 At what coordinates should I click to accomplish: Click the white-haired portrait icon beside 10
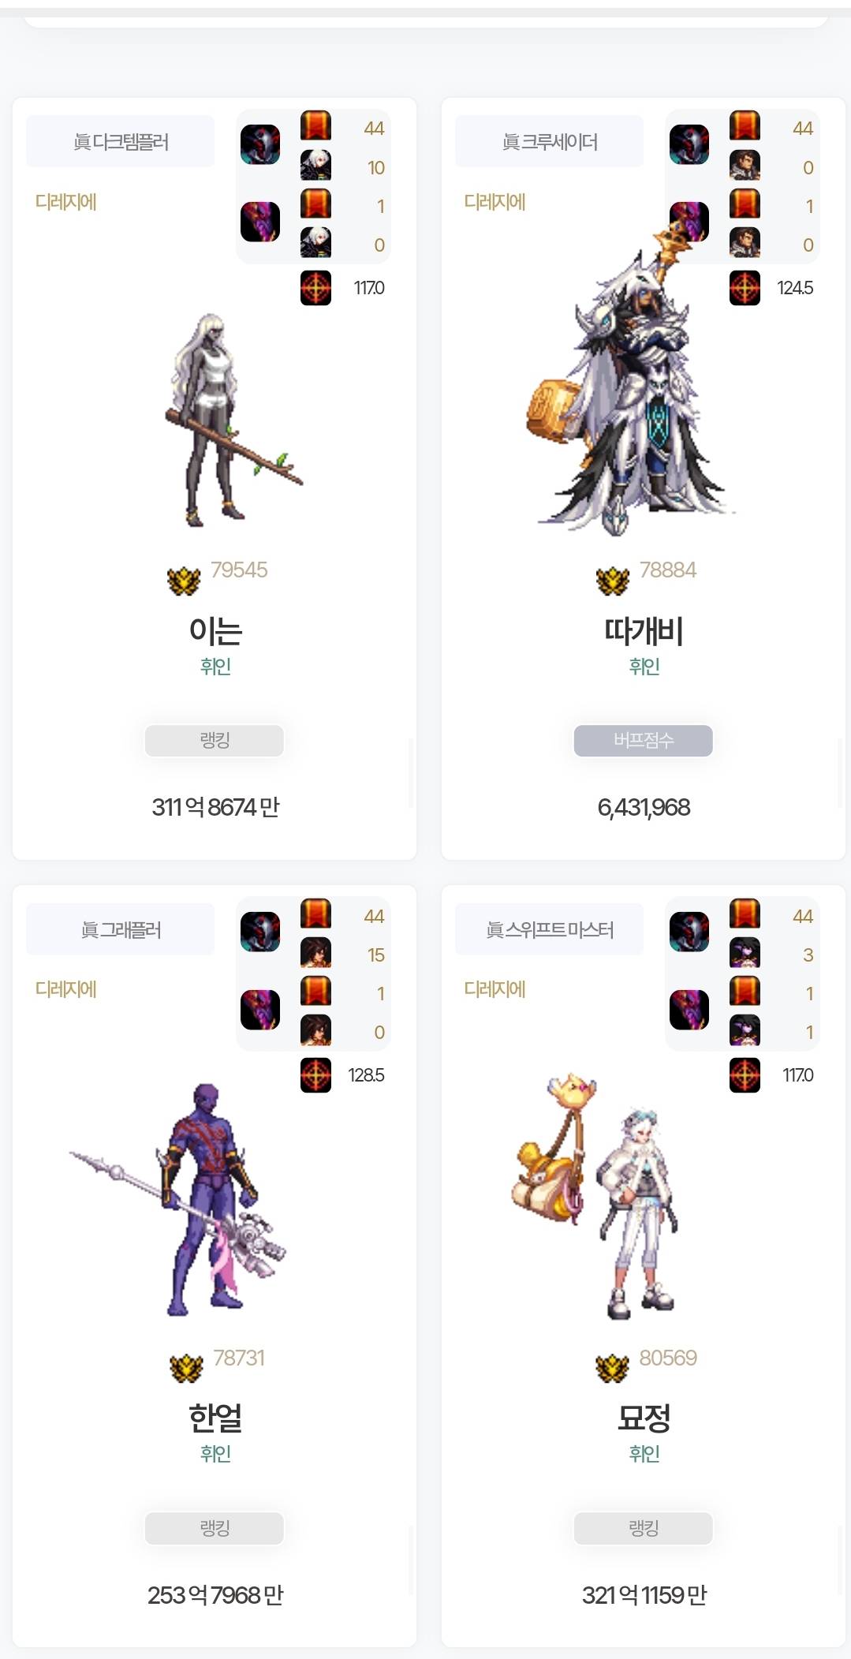click(315, 166)
